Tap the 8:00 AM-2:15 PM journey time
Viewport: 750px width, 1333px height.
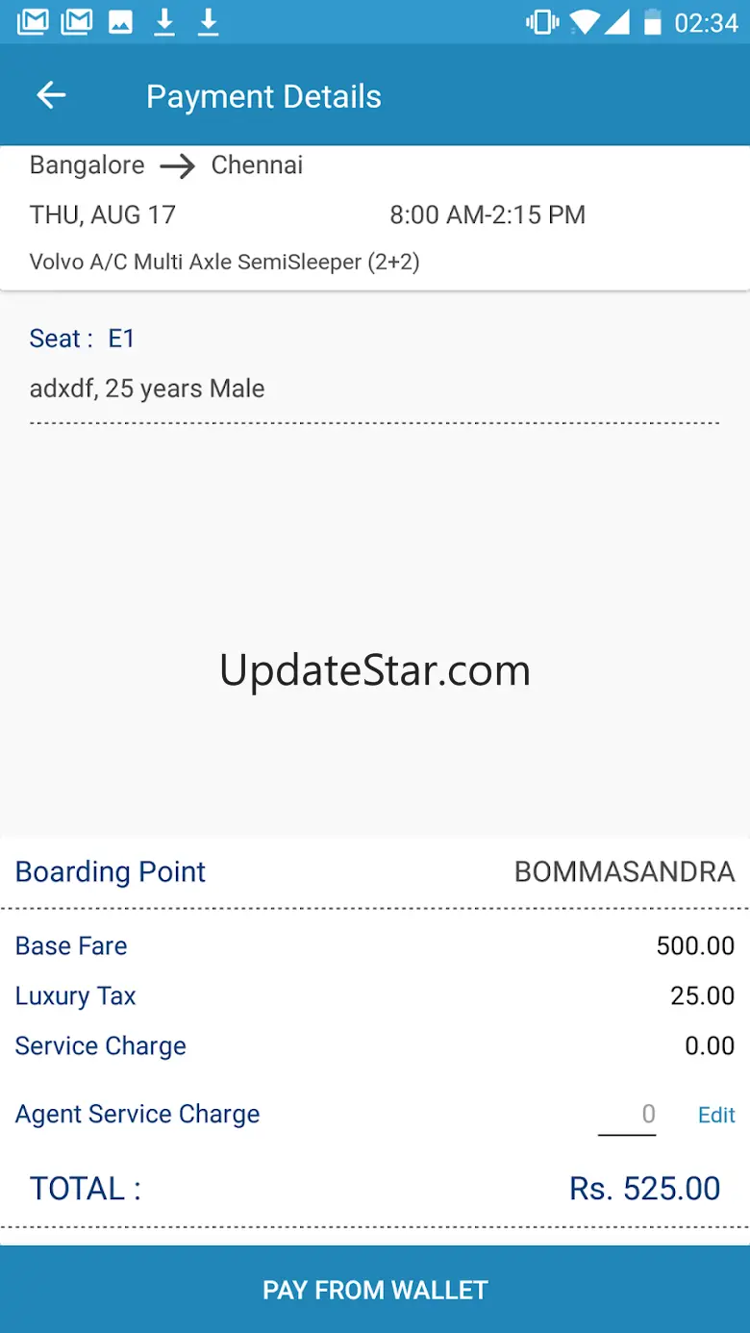[487, 214]
